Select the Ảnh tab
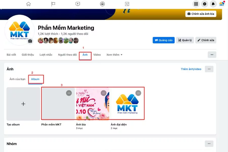 click(85, 55)
